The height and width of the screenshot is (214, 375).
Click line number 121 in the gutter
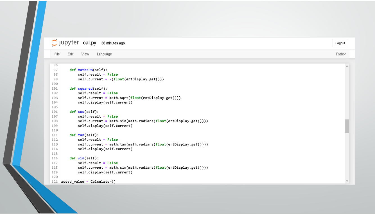click(x=55, y=182)
